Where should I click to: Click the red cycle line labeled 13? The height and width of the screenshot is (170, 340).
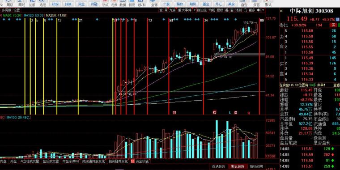[x=148, y=67]
